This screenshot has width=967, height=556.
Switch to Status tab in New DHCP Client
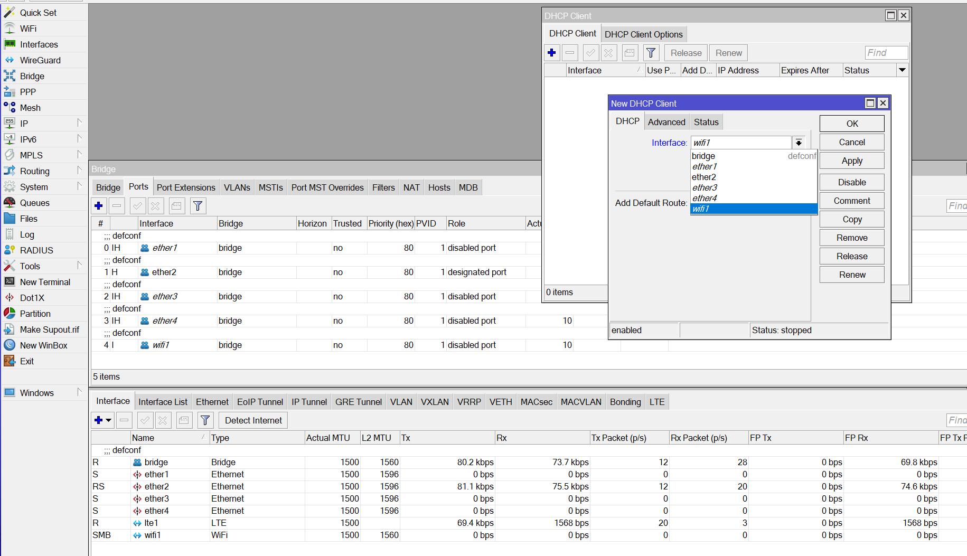click(x=706, y=122)
